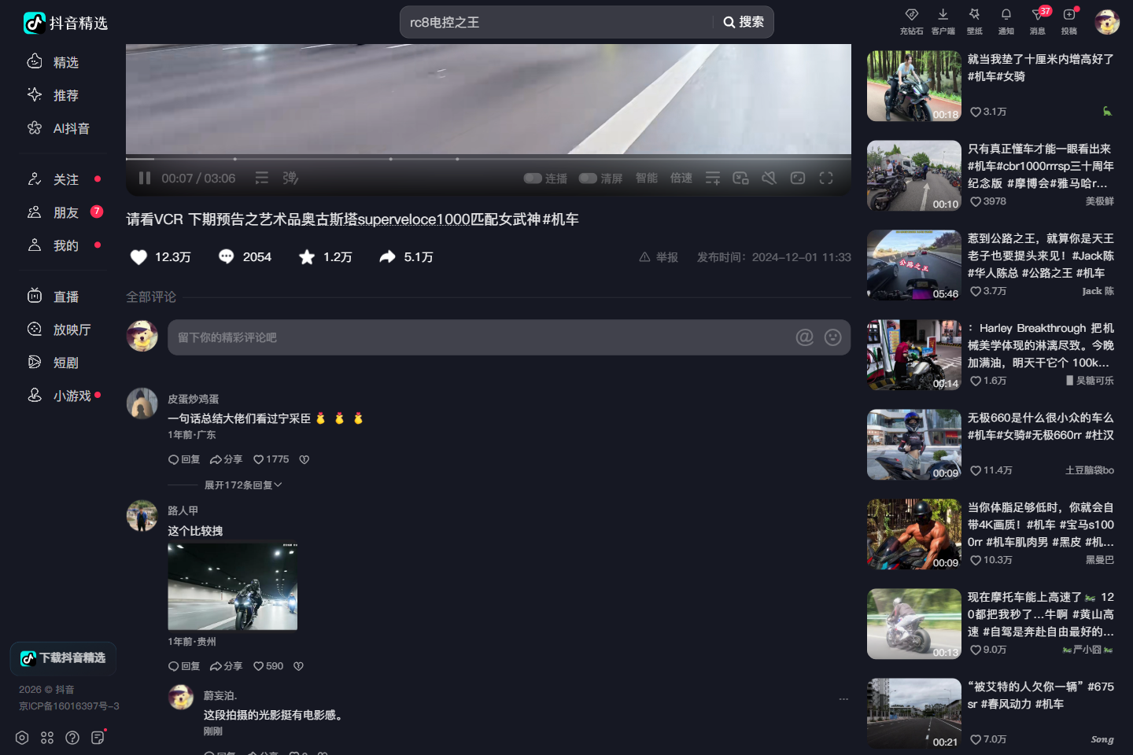Viewport: 1133px width, 755px height.
Task: Go to 精选 in the sidebar
Action: (x=54, y=62)
